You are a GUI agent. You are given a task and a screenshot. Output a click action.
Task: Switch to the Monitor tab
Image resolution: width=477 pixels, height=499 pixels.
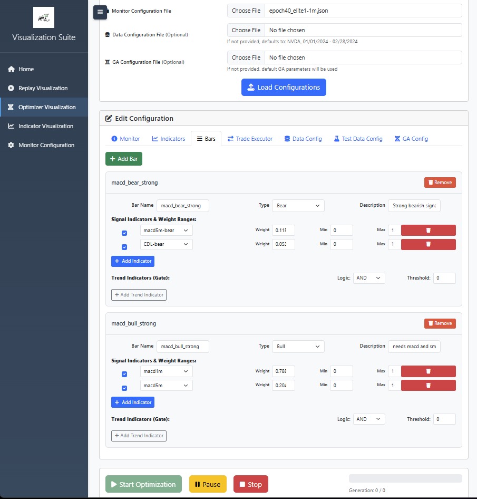[125, 139]
